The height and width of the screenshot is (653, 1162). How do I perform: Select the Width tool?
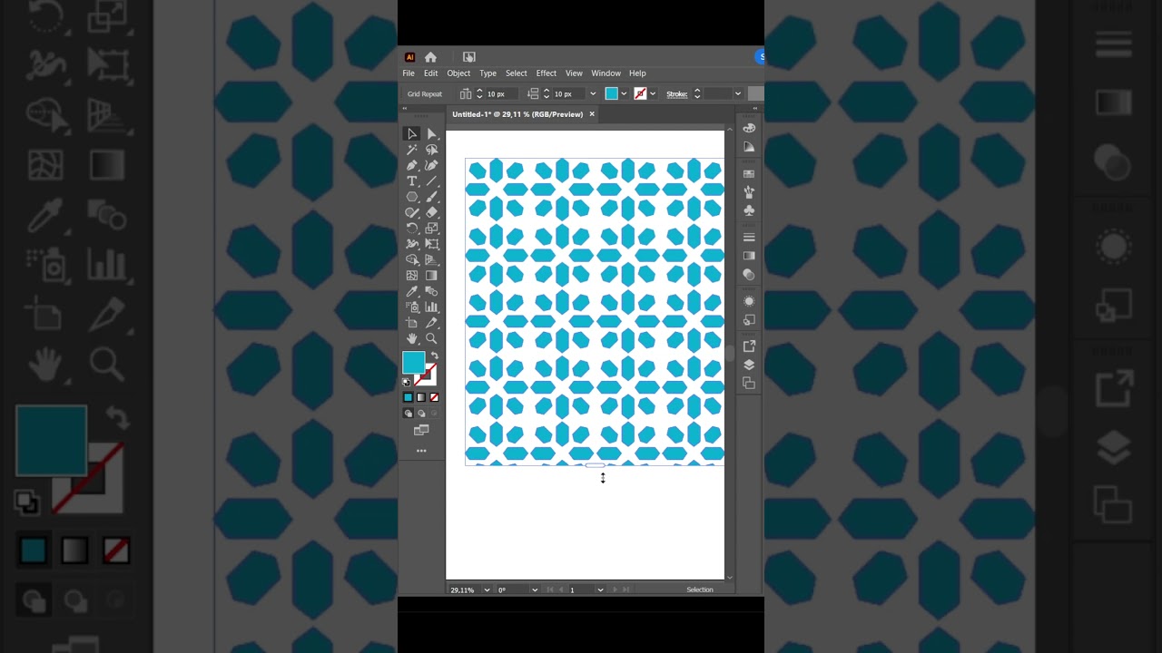[412, 244]
